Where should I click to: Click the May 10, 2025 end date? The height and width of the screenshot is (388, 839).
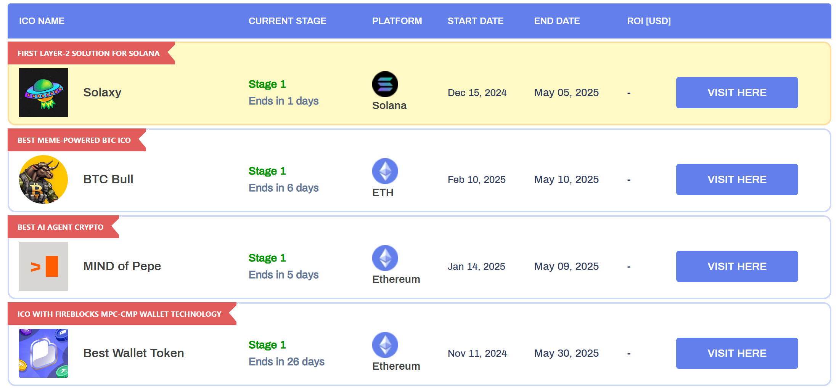pos(566,180)
